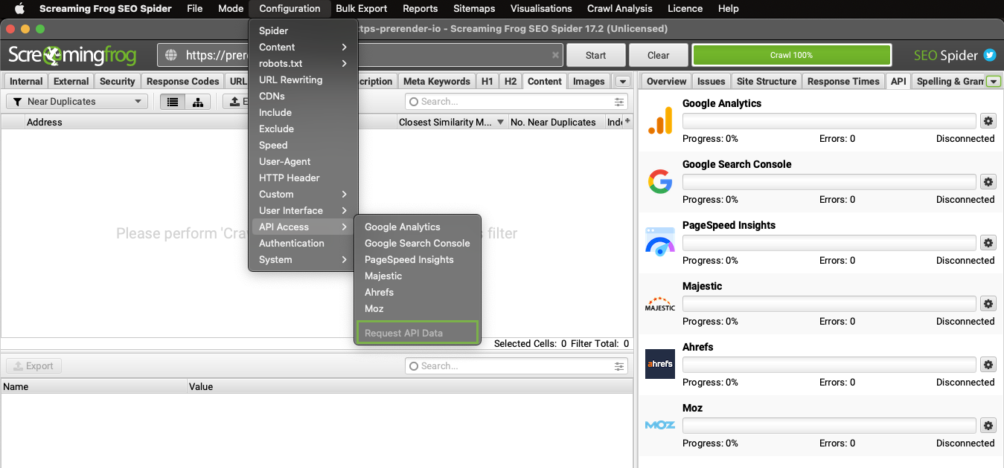The height and width of the screenshot is (468, 1004).
Task: Click the Google Search Console logo
Action: tap(660, 181)
